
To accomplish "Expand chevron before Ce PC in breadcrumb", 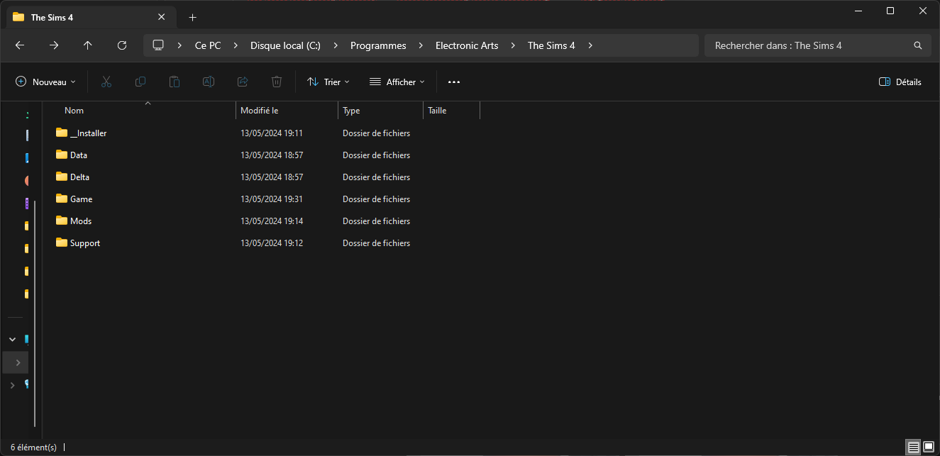I will (180, 45).
